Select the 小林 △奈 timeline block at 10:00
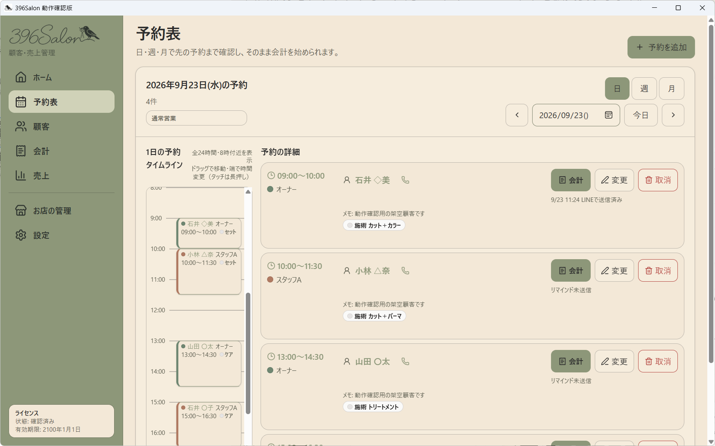This screenshot has height=446, width=715. pyautogui.click(x=209, y=271)
